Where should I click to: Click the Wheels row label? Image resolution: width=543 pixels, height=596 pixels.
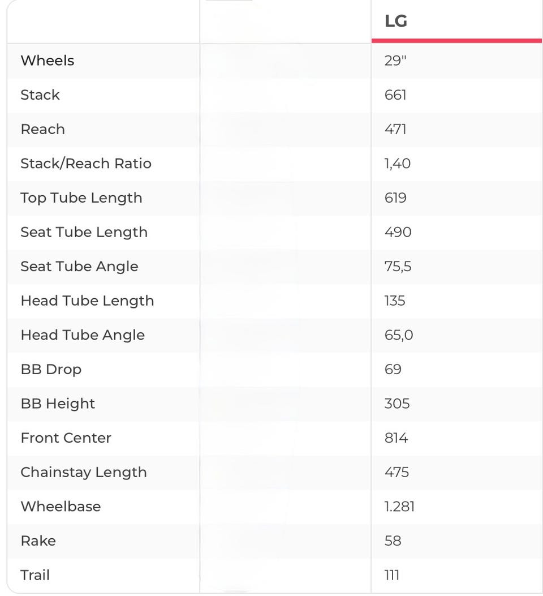click(48, 61)
